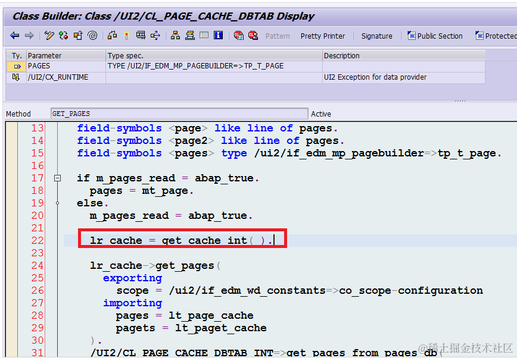Click 'lt_paget_cache' on line 29

click(220, 328)
